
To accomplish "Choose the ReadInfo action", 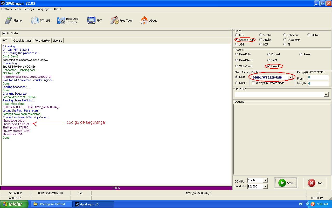I will [237, 54].
